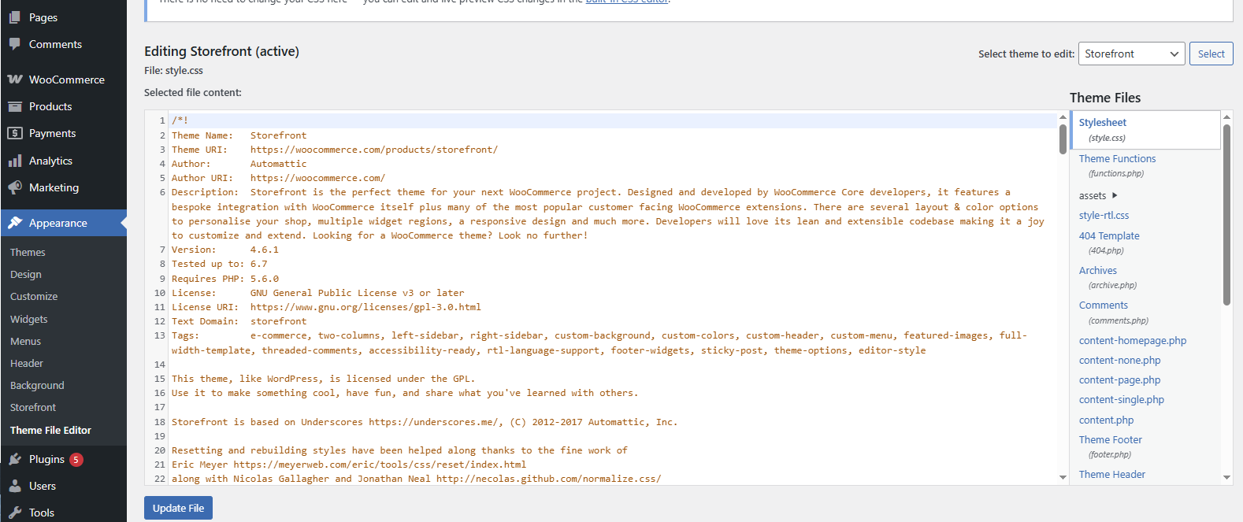Click the Requires PHP 5.6.0 line

(225, 279)
